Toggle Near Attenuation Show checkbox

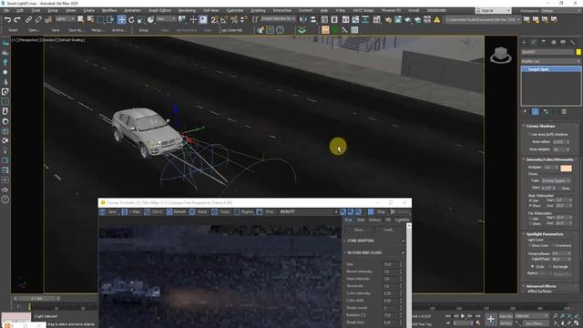click(530, 205)
